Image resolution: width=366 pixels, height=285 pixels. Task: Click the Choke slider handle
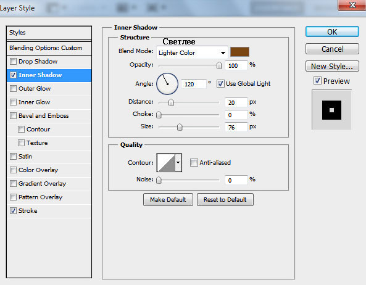click(159, 115)
